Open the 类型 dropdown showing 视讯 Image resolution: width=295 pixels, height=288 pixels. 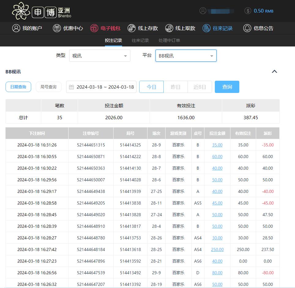100,56
